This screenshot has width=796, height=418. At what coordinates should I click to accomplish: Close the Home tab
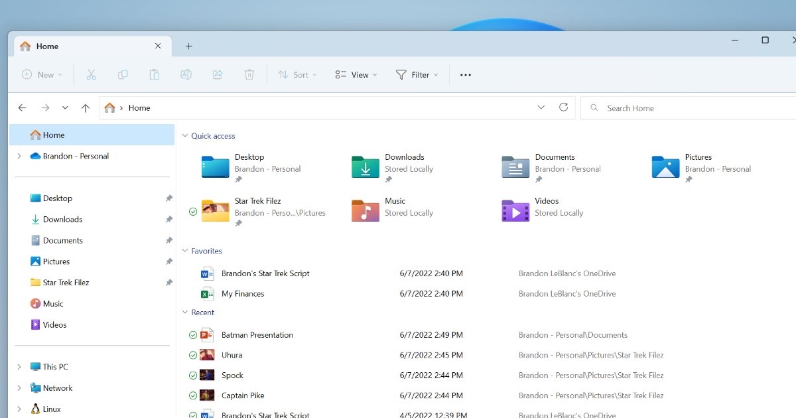click(x=158, y=46)
